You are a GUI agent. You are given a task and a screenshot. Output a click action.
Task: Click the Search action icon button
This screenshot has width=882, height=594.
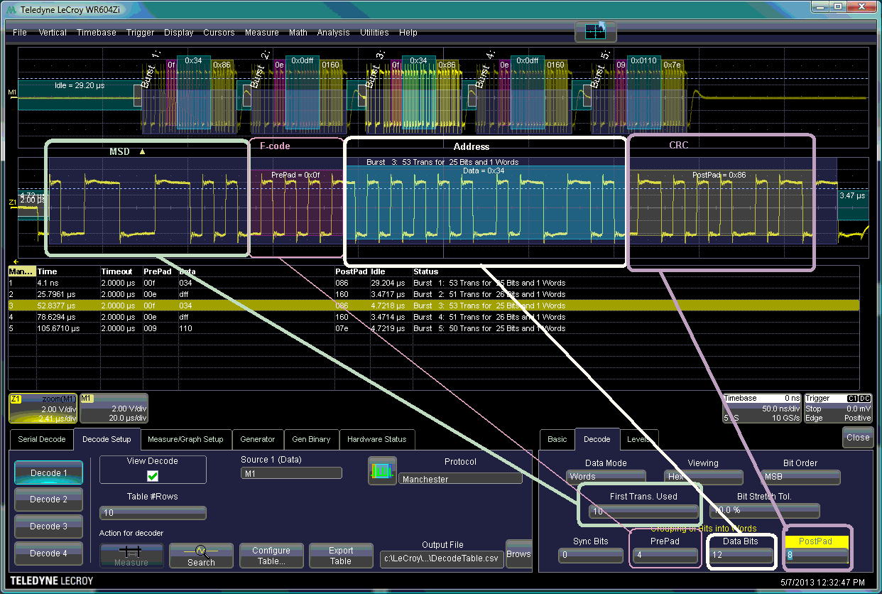pos(201,556)
